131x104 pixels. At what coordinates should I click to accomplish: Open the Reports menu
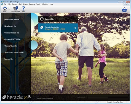coord(32,4)
